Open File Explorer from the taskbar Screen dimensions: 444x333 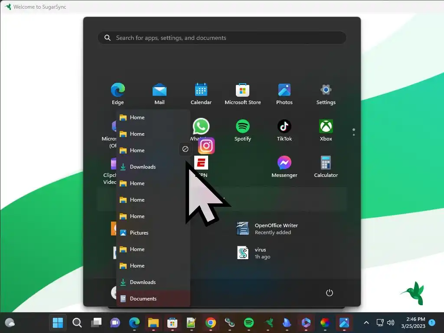coord(153,323)
